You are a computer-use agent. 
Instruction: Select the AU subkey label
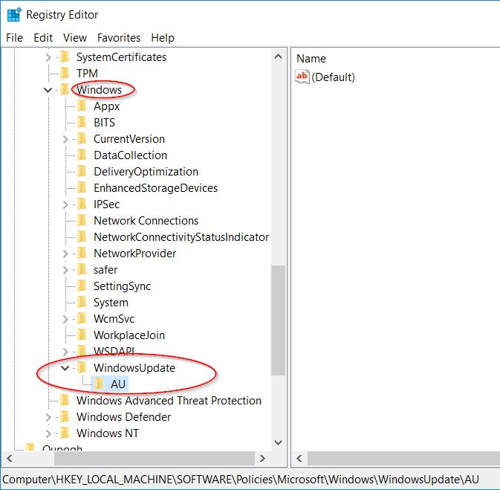pyautogui.click(x=118, y=384)
